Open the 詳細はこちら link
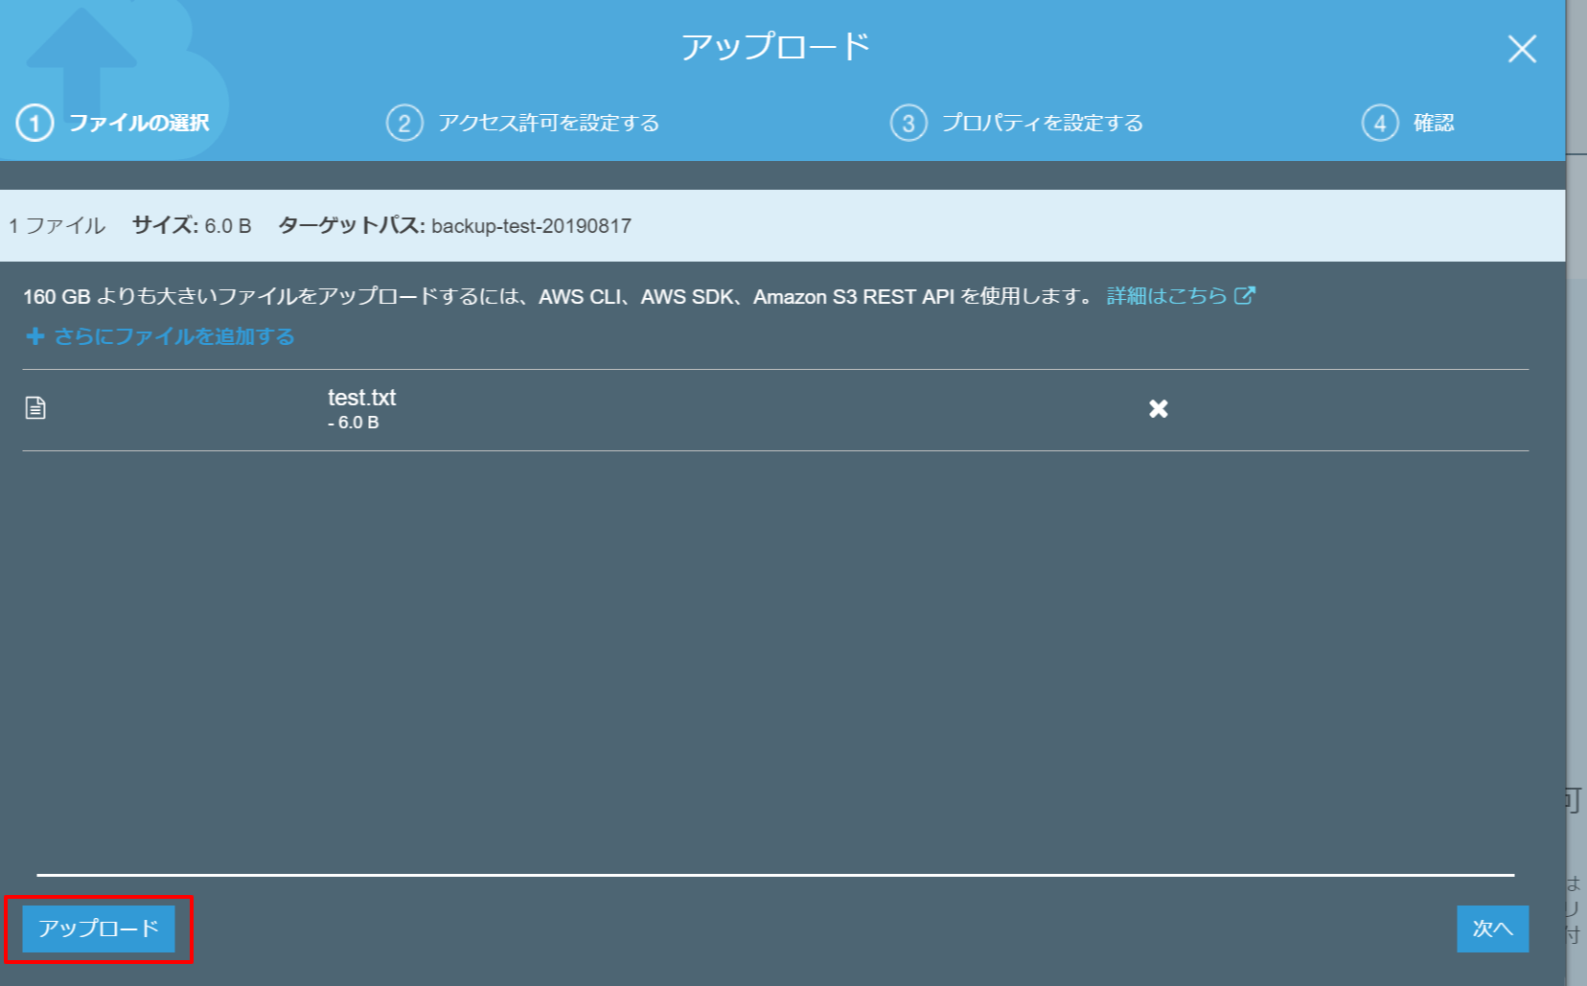 pyautogui.click(x=1166, y=296)
